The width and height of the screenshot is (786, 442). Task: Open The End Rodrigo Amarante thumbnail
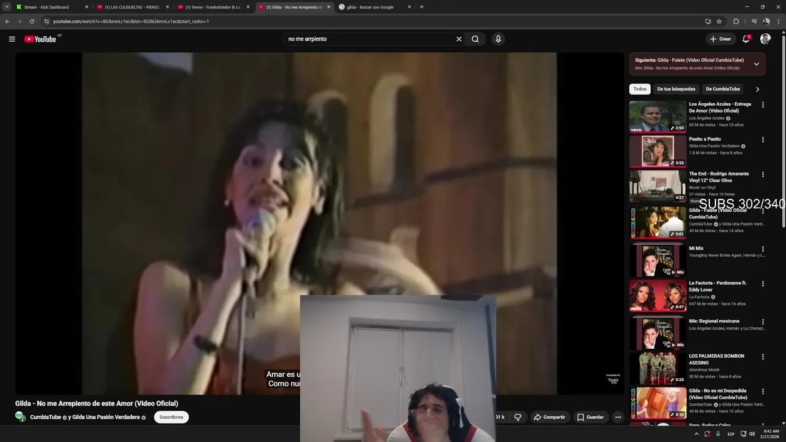click(658, 186)
